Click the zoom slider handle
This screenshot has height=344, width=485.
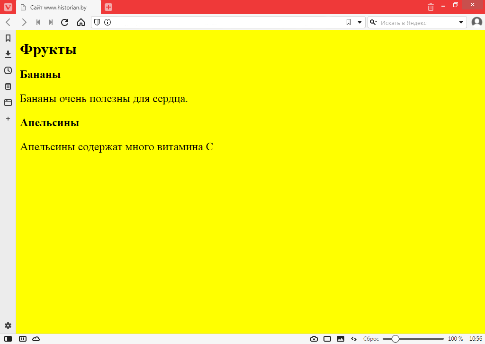pos(395,339)
